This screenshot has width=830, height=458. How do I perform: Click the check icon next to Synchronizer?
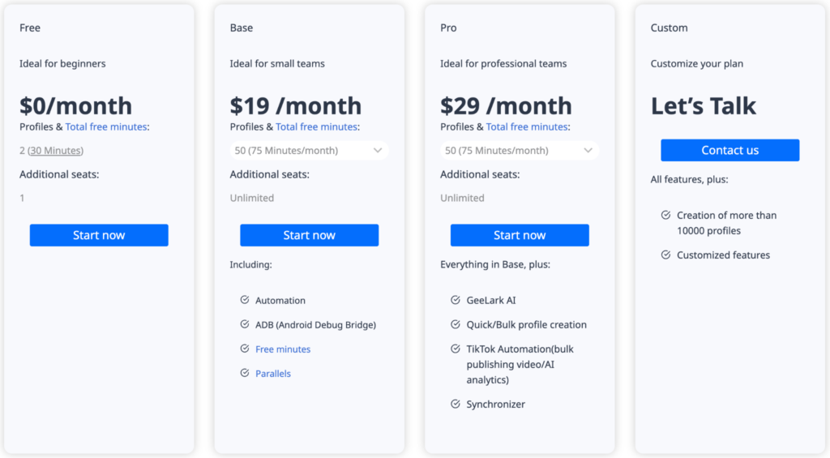(456, 404)
